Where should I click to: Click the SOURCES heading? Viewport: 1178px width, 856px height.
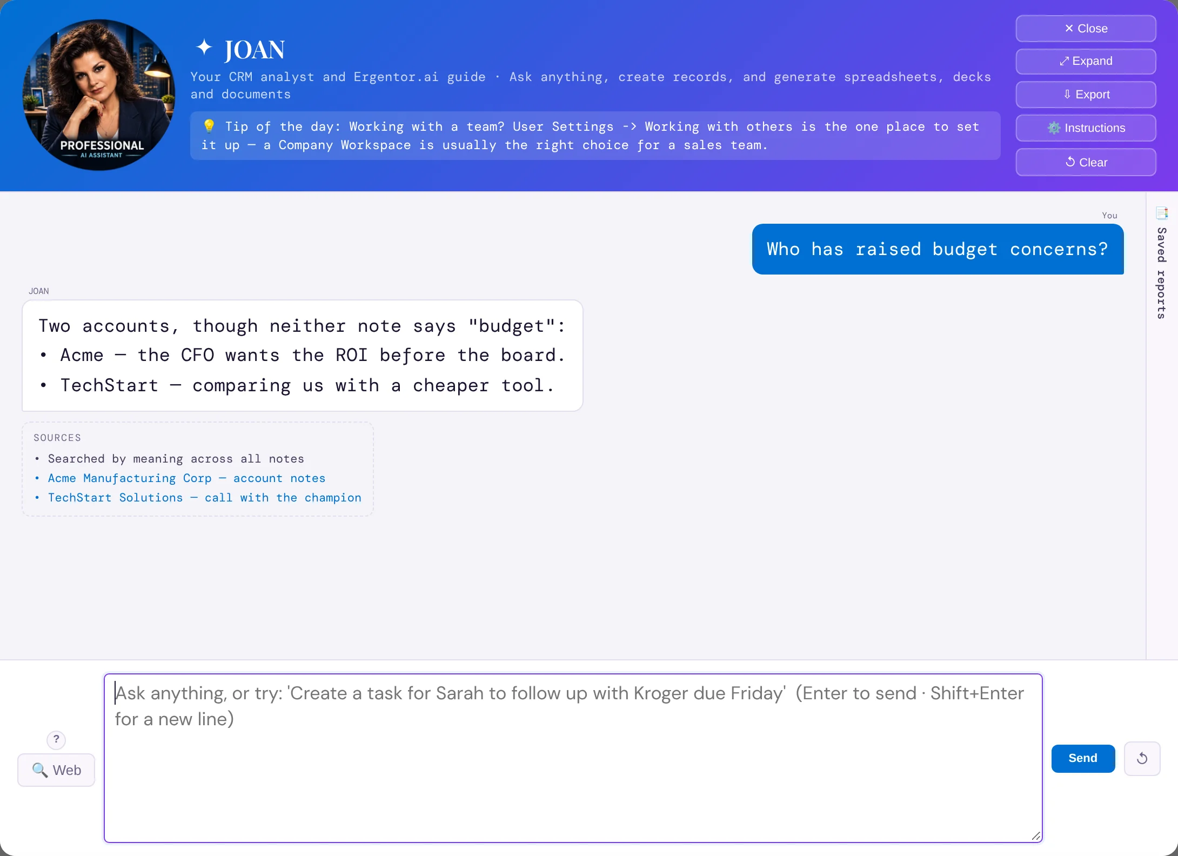57,438
